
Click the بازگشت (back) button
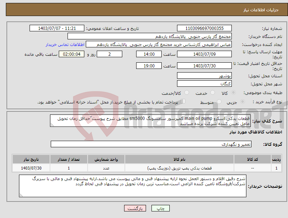click(x=135, y=208)
